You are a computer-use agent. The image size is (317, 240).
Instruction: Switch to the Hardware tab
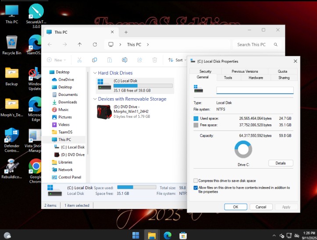(256, 78)
